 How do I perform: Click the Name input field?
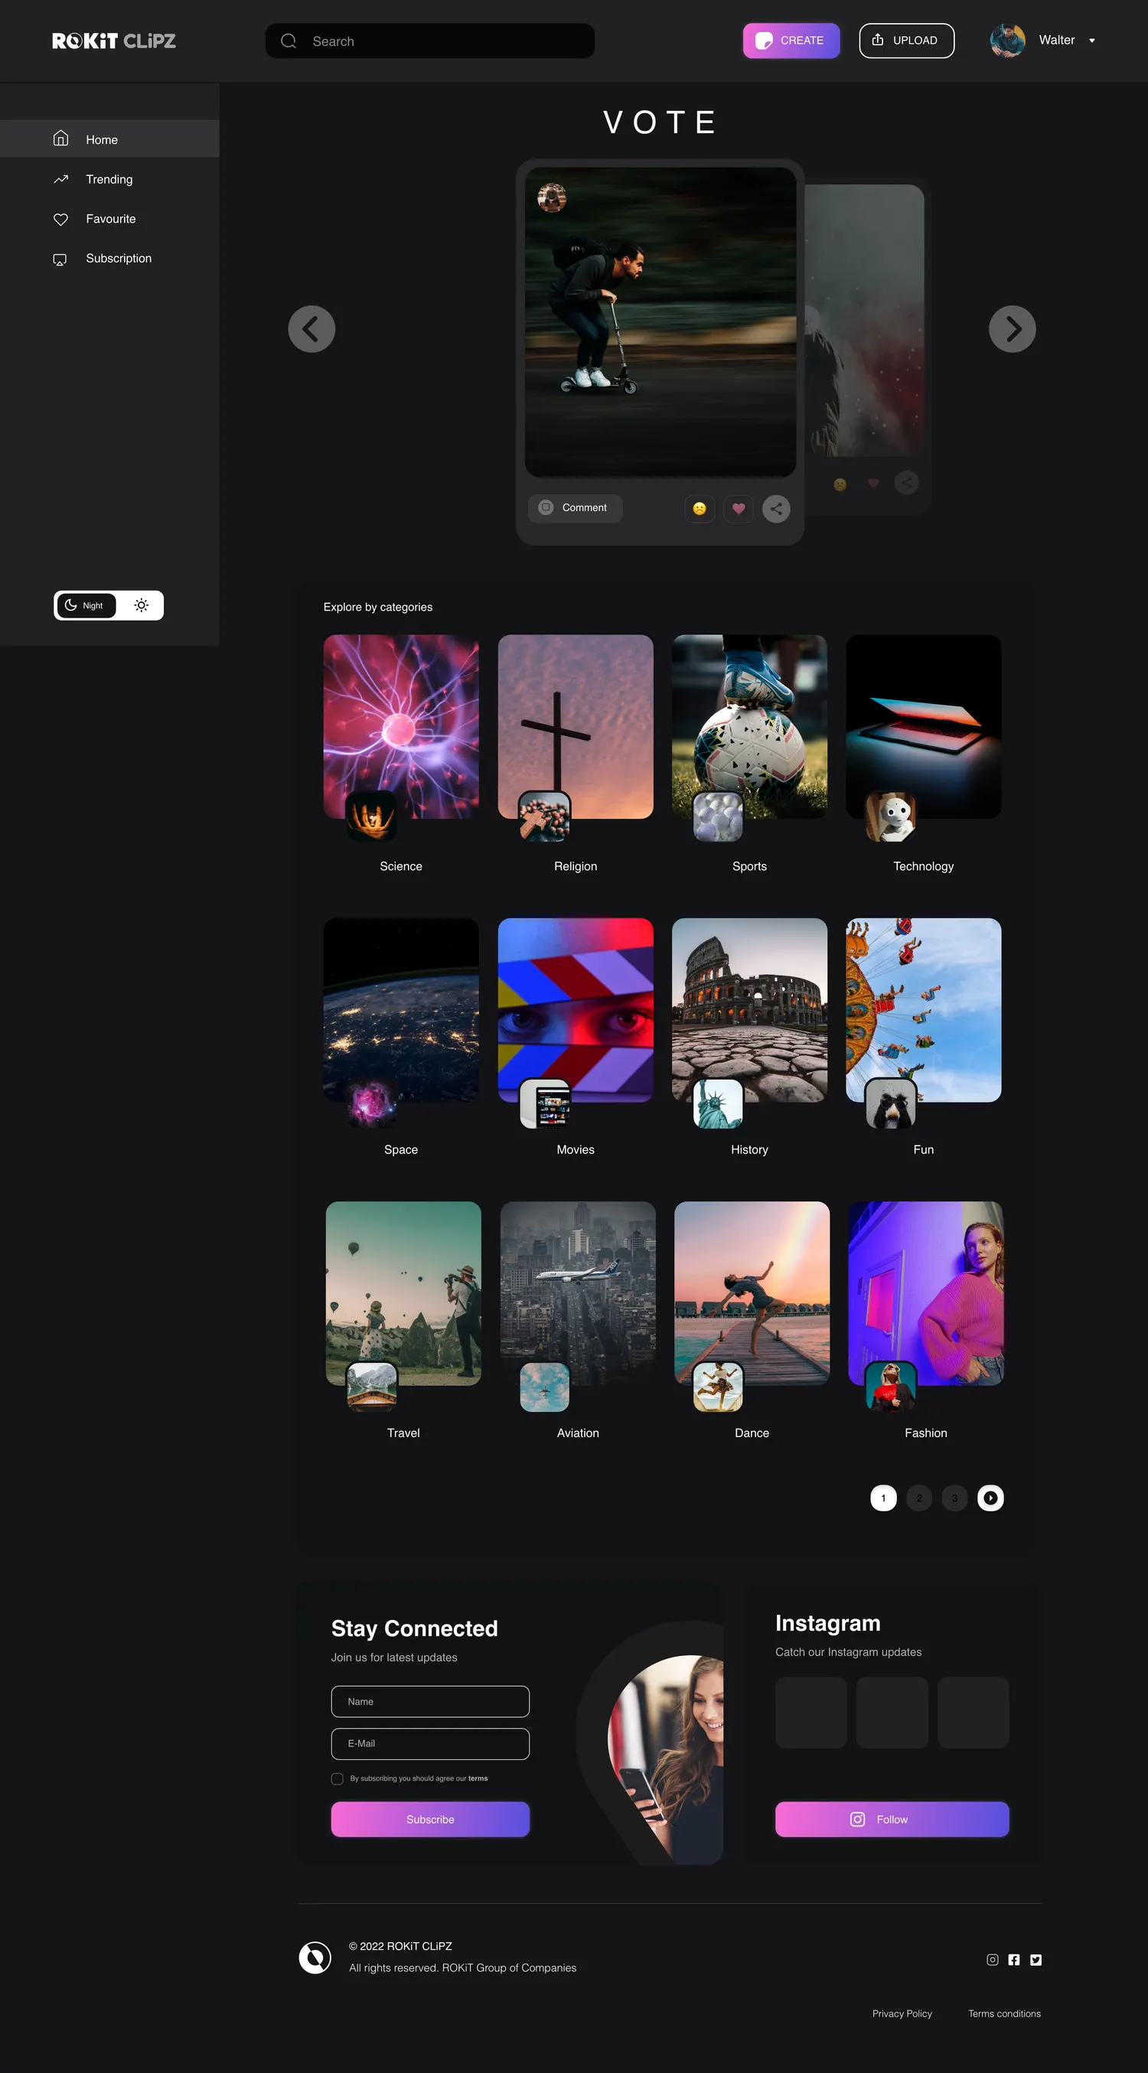click(x=430, y=1701)
